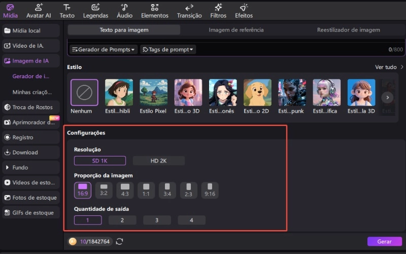Open the Avatar AI tab

pos(39,11)
